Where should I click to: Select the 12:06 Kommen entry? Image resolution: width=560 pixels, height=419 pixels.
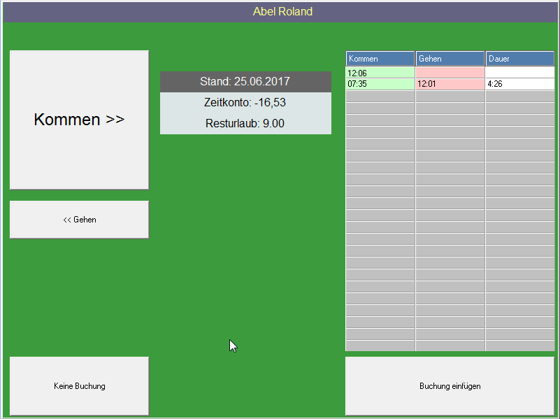click(x=380, y=73)
